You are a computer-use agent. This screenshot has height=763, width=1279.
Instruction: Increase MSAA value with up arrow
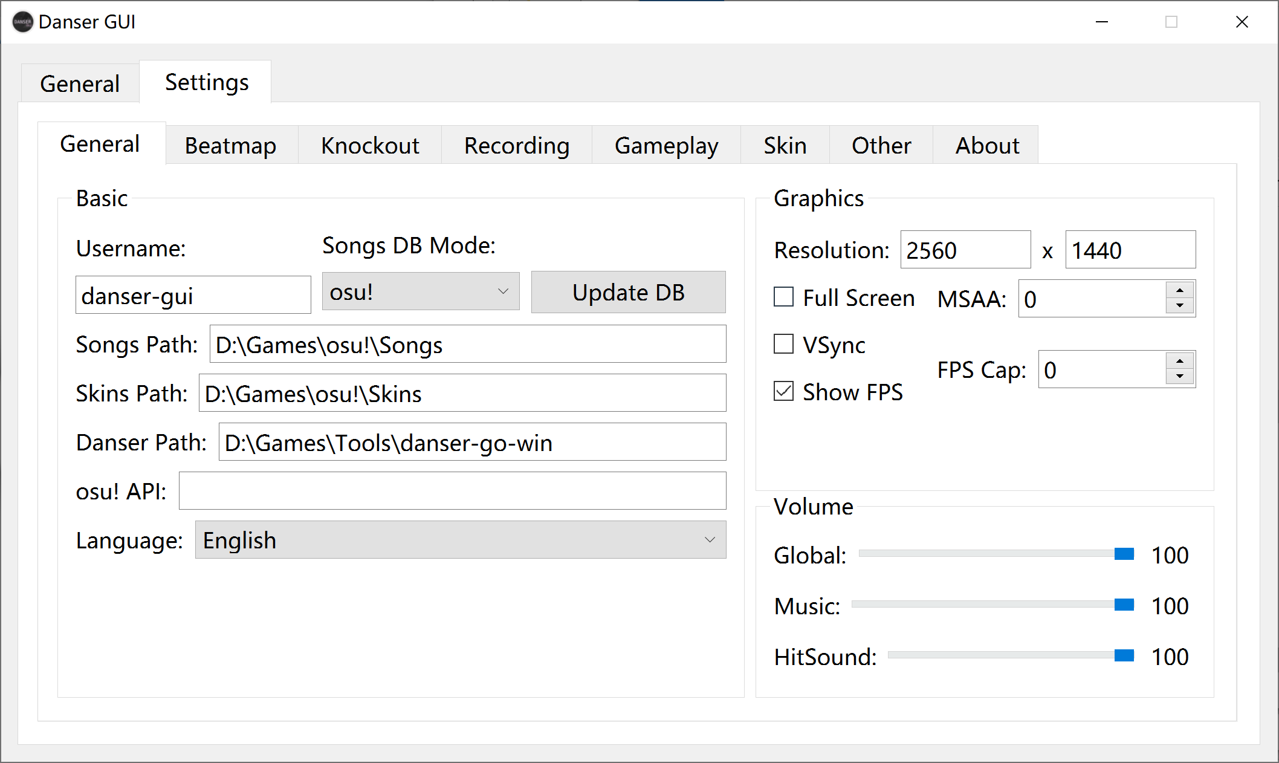(x=1179, y=291)
